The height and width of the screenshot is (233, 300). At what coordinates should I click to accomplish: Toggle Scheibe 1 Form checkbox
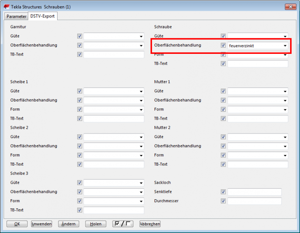(80, 109)
